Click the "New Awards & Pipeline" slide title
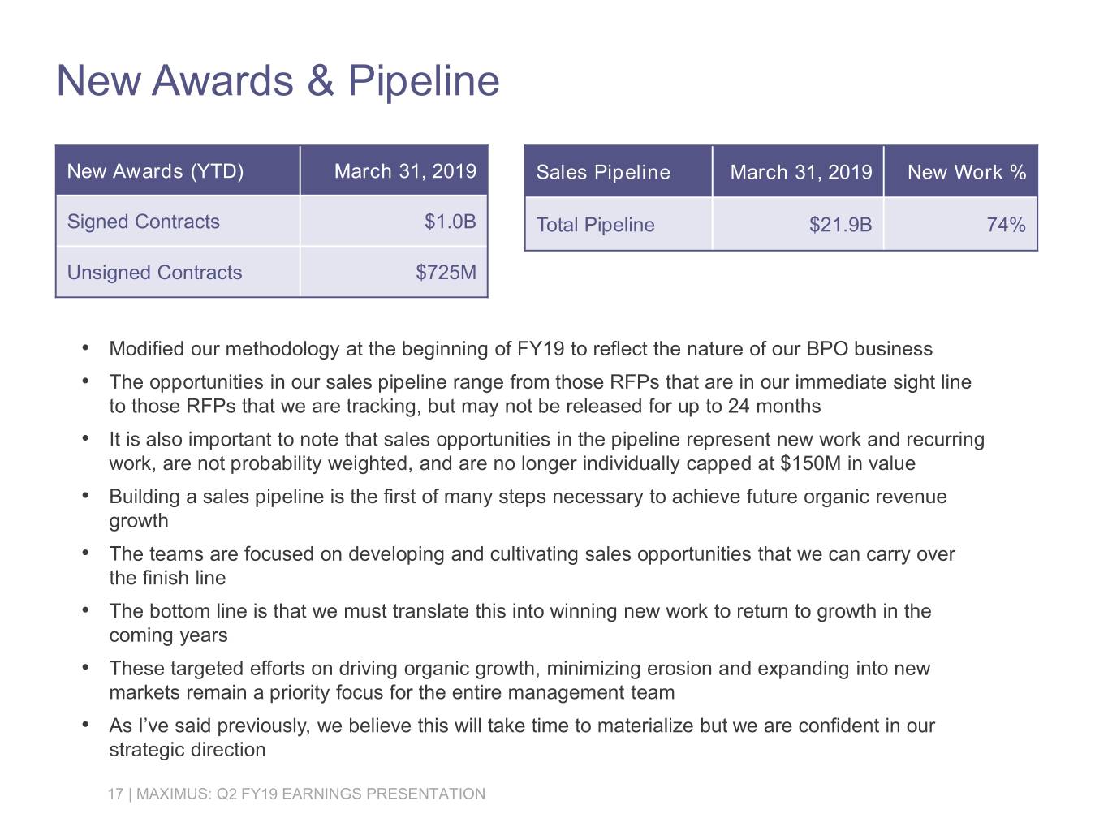Image resolution: width=1108 pixels, height=831 pixels. (x=278, y=80)
